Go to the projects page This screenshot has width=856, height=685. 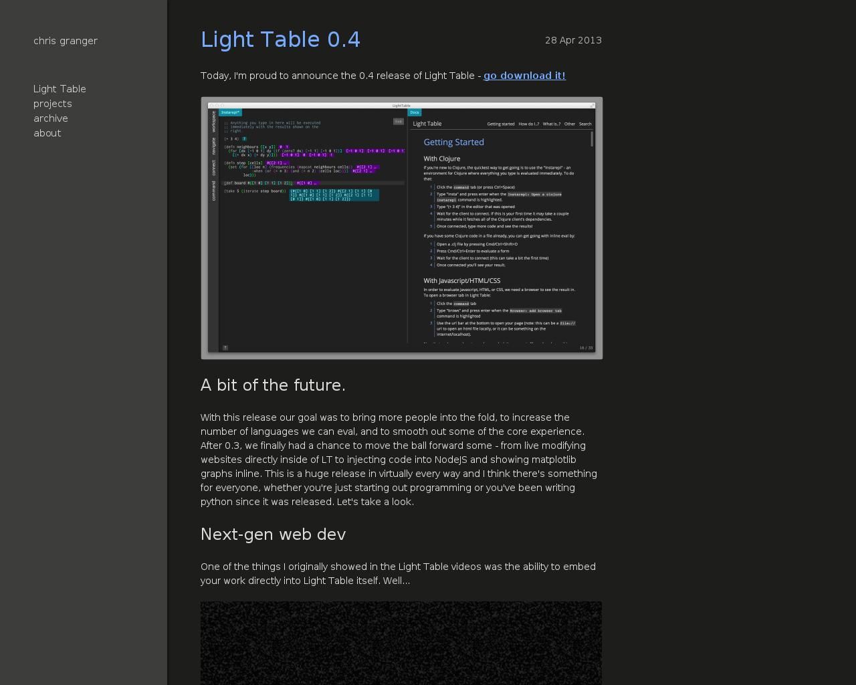(53, 104)
